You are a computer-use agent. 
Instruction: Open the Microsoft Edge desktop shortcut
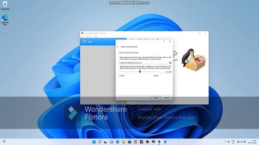(x=5, y=20)
